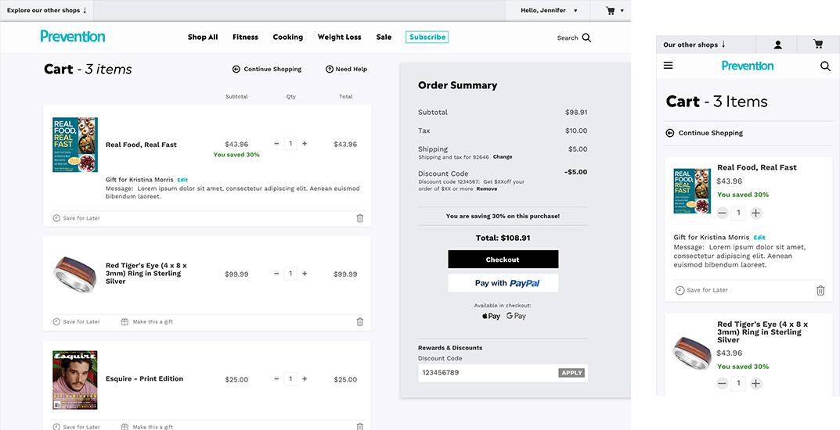
Task: Click gift box icon under Esquire item
Action: tap(124, 426)
